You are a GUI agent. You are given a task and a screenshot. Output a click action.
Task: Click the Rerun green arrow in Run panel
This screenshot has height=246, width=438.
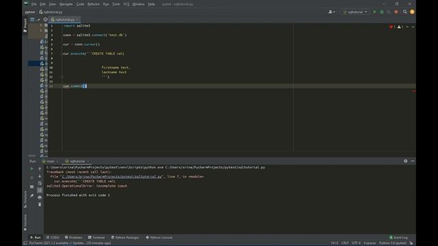click(31, 169)
